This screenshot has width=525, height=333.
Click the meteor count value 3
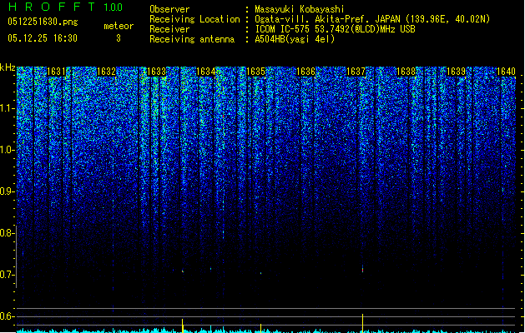(119, 38)
